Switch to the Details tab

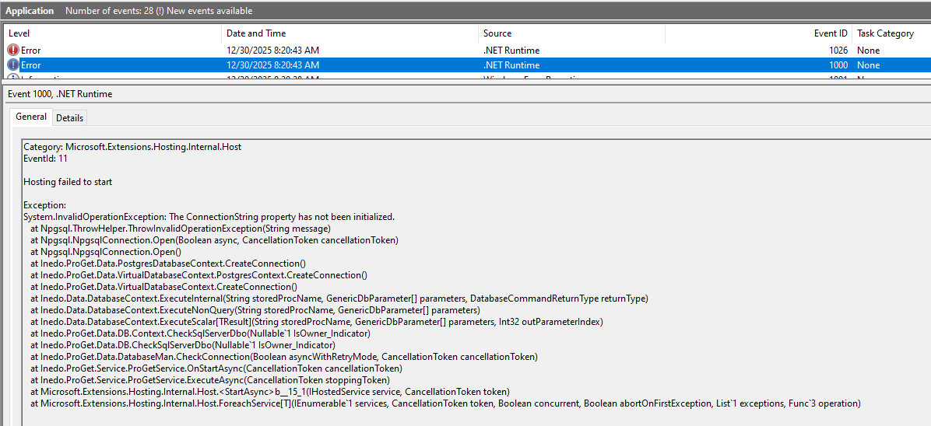69,117
